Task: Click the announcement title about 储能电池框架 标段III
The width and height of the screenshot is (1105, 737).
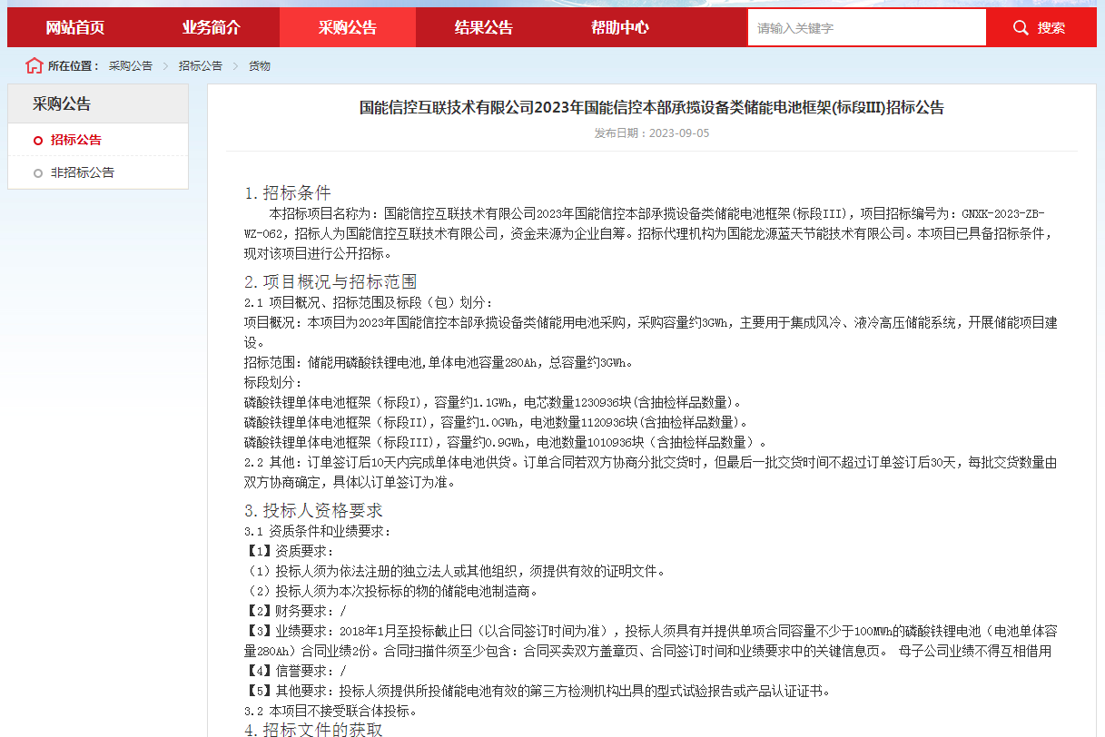Action: click(x=650, y=107)
